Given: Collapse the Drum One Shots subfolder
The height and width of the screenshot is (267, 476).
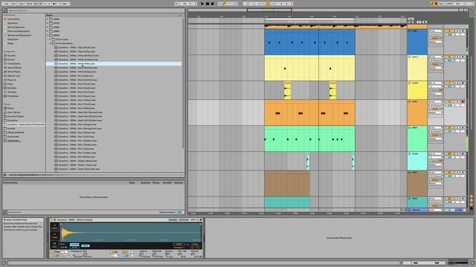Looking at the screenshot, I should (51, 43).
